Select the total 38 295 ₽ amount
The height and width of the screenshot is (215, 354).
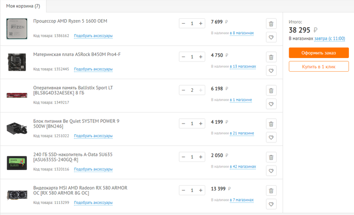(x=303, y=30)
